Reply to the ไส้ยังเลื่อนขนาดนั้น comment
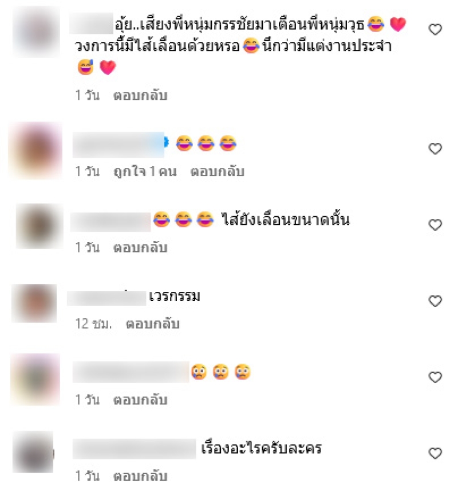This screenshot has height=483, width=458. (x=140, y=248)
